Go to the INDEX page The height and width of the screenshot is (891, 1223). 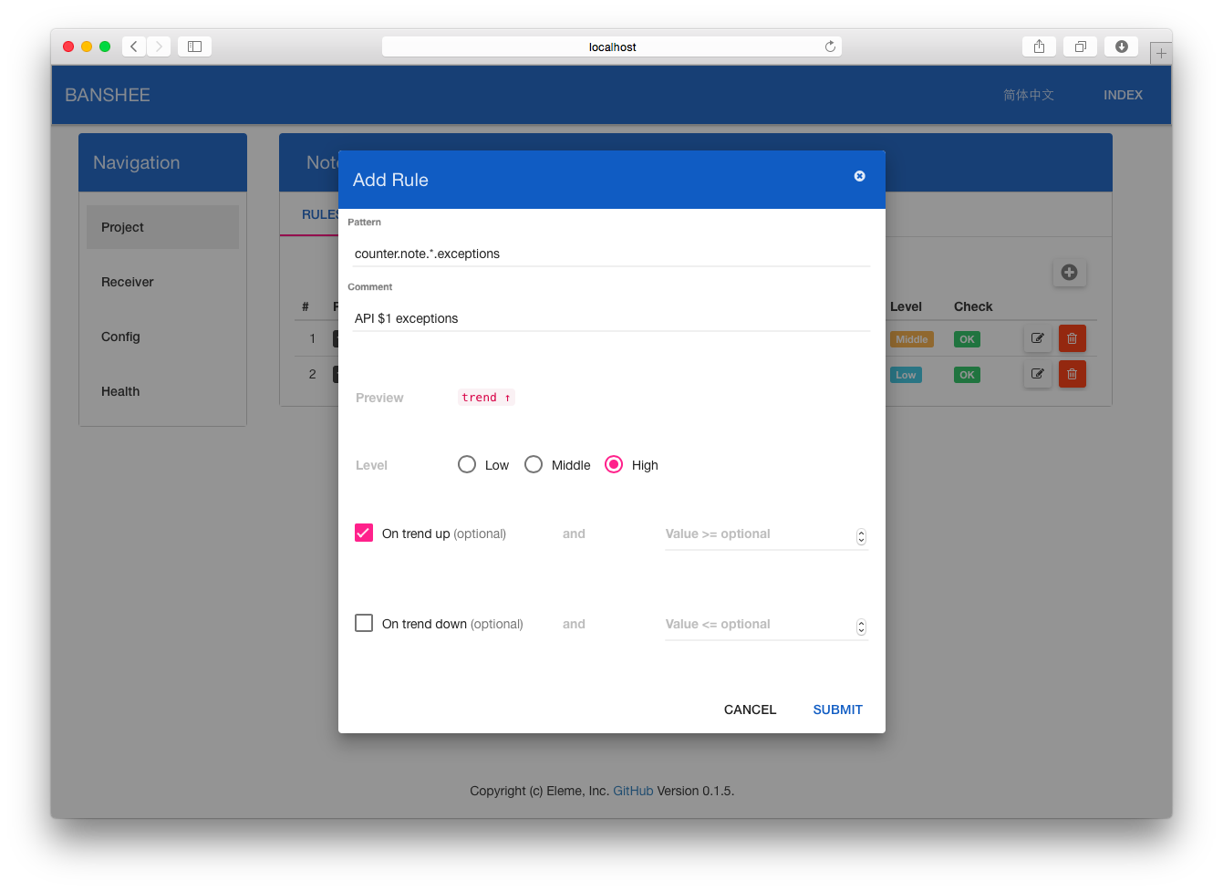[1123, 95]
